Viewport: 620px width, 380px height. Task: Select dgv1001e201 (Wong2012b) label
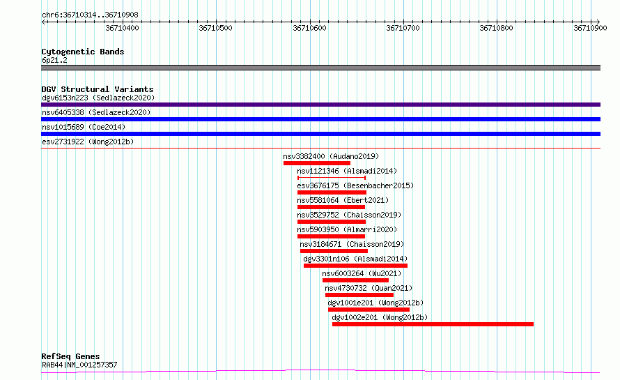pos(375,303)
